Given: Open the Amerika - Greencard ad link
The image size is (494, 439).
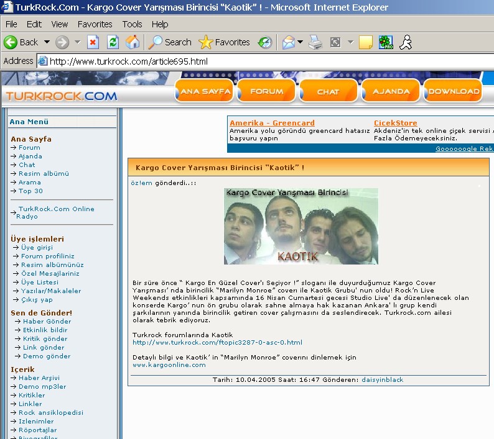Looking at the screenshot, I should click(273, 123).
